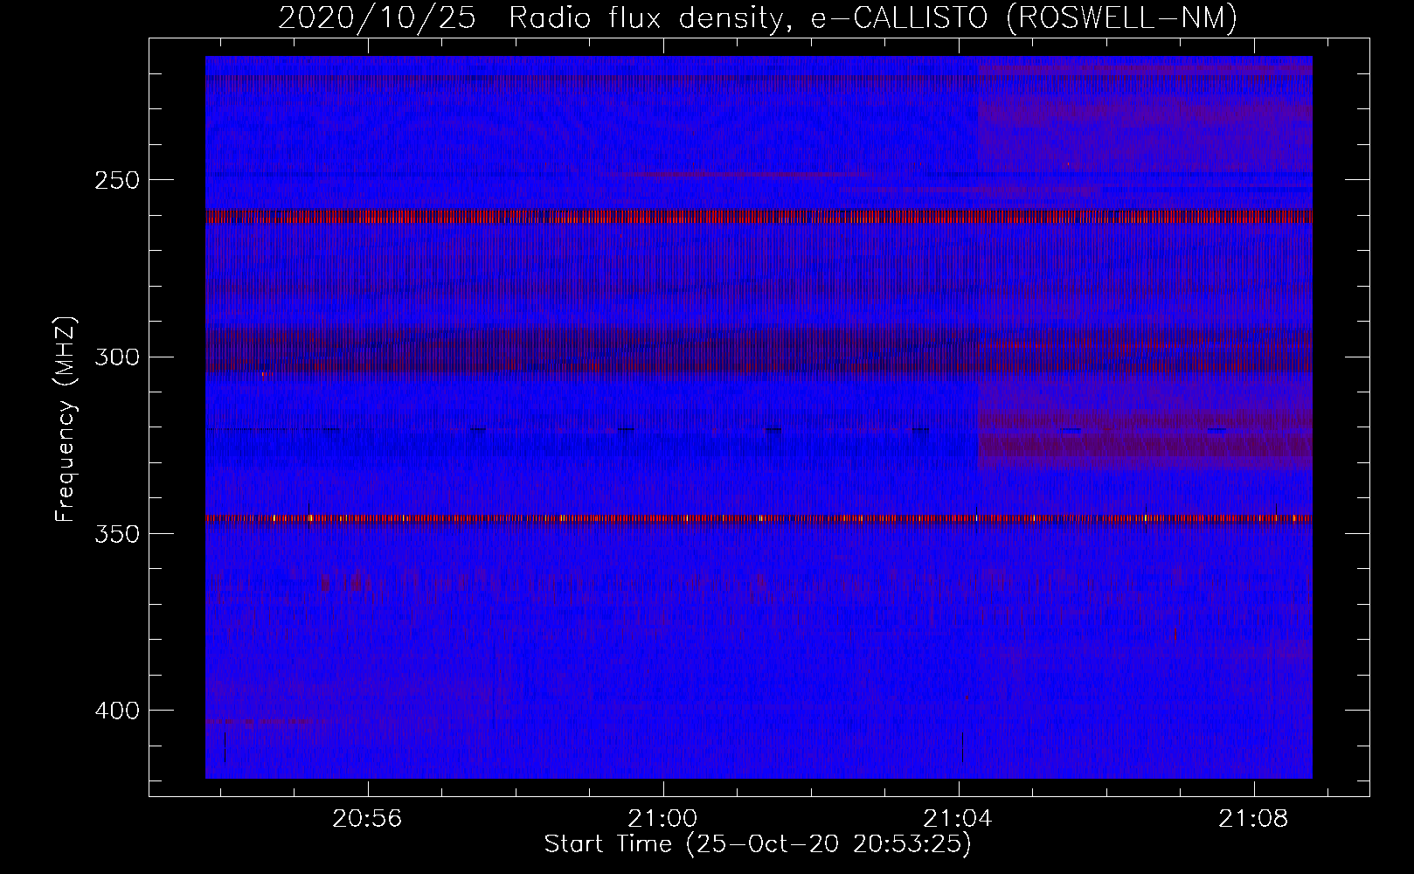Click the 21:04 time tick label
The image size is (1414, 874).
point(958,818)
